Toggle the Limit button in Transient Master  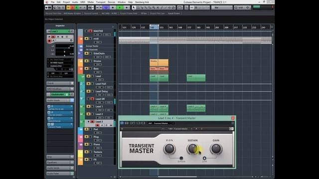point(204,158)
